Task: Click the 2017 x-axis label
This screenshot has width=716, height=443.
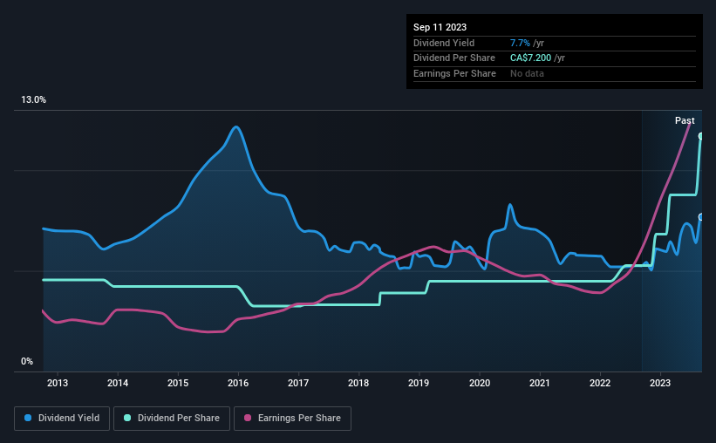Action: (298, 383)
